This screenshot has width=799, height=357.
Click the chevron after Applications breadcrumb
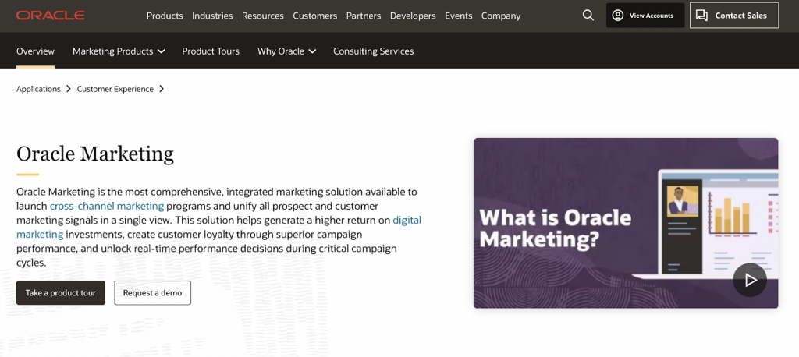click(69, 89)
